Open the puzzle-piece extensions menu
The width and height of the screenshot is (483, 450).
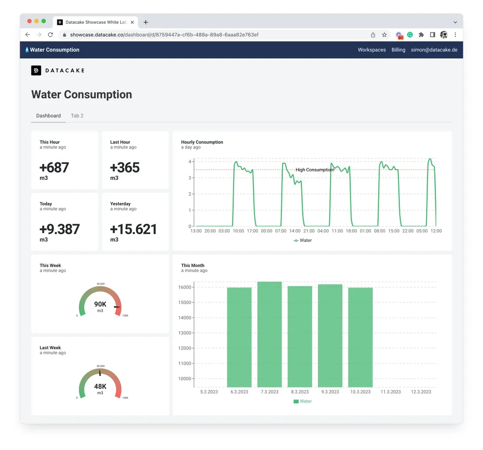point(421,35)
